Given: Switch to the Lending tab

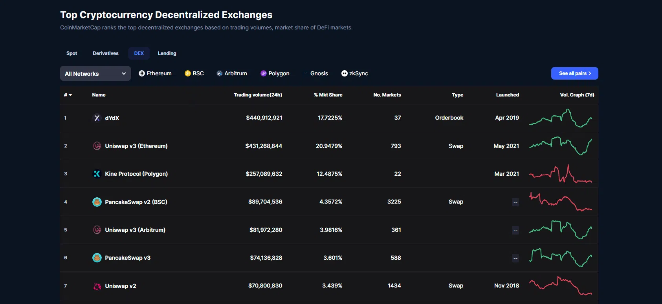Looking at the screenshot, I should pyautogui.click(x=167, y=53).
